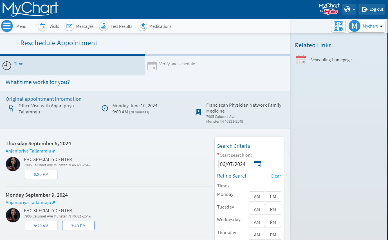Image resolution: width=388 pixels, height=240 pixels.
Task: Click the Test Results menu label
Action: [x=121, y=26]
